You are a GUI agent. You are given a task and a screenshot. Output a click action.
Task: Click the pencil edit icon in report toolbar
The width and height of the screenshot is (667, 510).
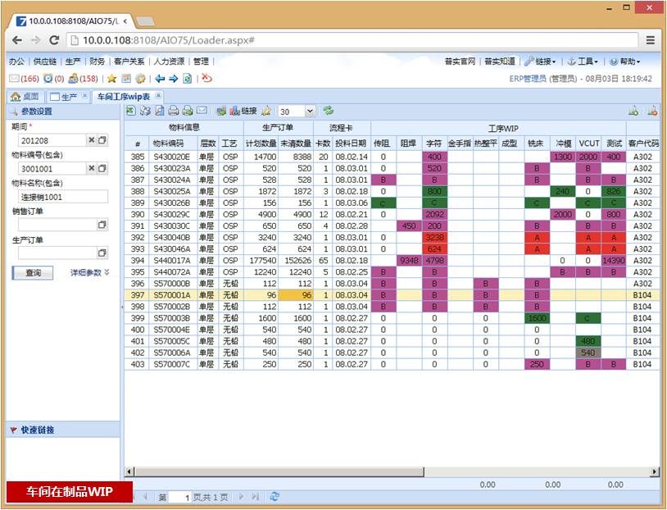tap(266, 112)
